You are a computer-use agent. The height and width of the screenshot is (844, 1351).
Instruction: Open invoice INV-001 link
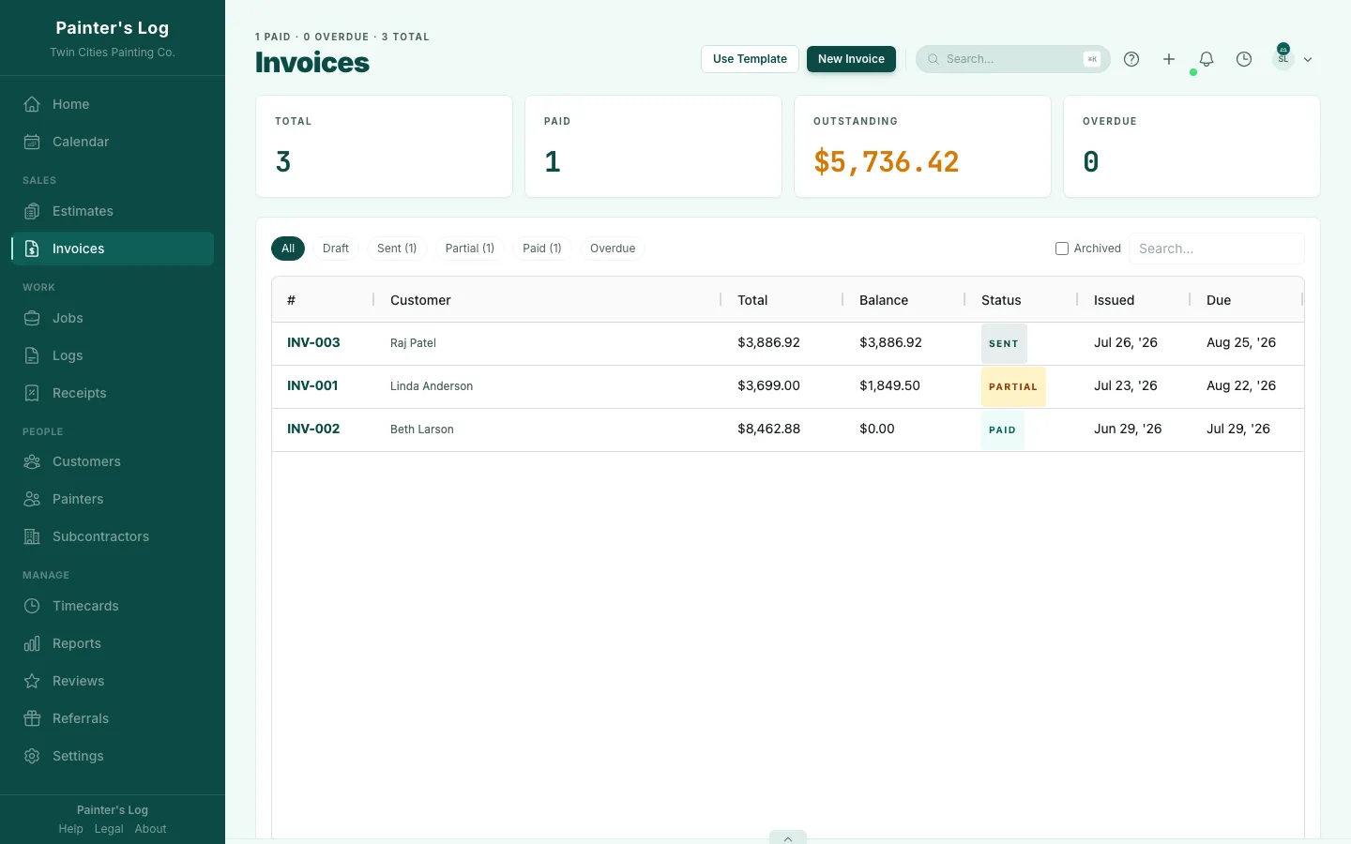tap(312, 386)
